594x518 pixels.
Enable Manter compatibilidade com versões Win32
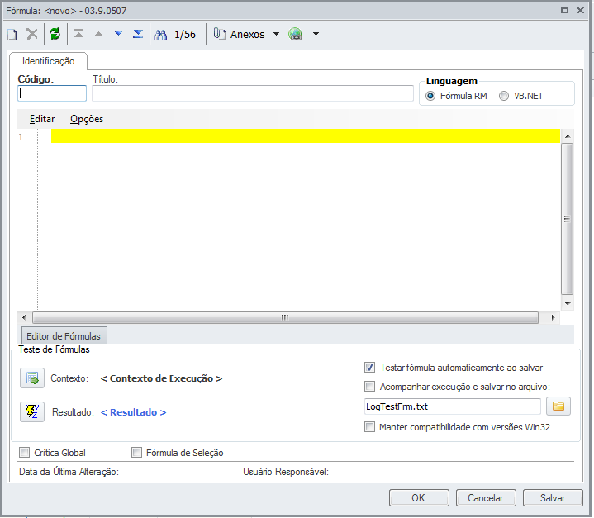369,426
